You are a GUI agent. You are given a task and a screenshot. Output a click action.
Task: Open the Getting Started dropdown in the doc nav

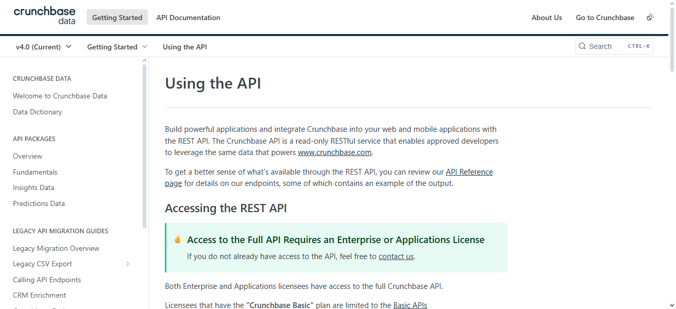point(117,46)
